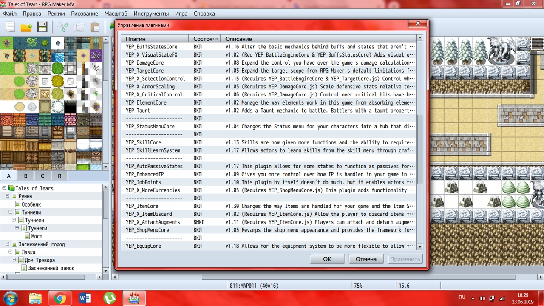
Task: Show hidden system tray icons
Action: click(473, 298)
